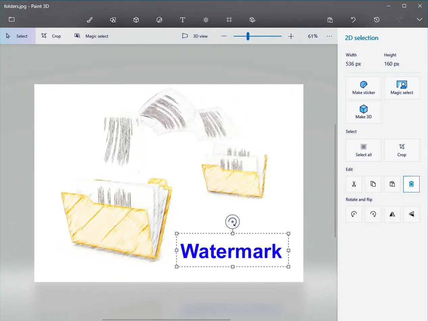Open the Menu folder icon

[x=12, y=20]
